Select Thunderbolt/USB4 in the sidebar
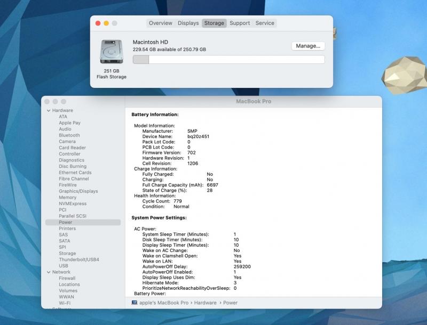 [x=79, y=259]
